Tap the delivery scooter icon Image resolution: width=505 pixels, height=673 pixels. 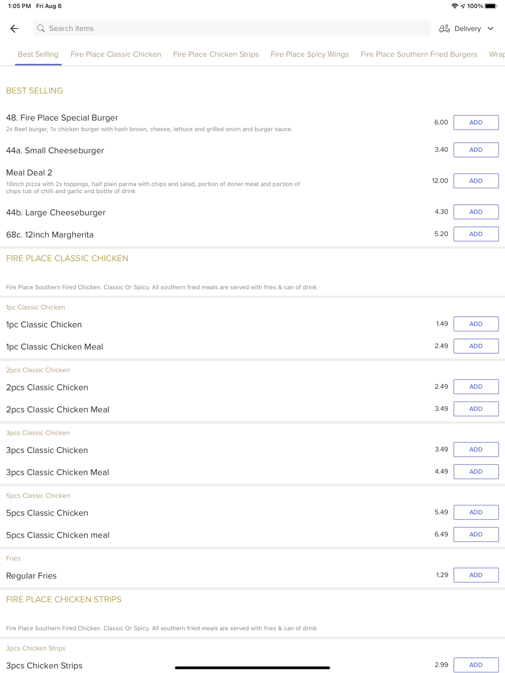(x=444, y=29)
